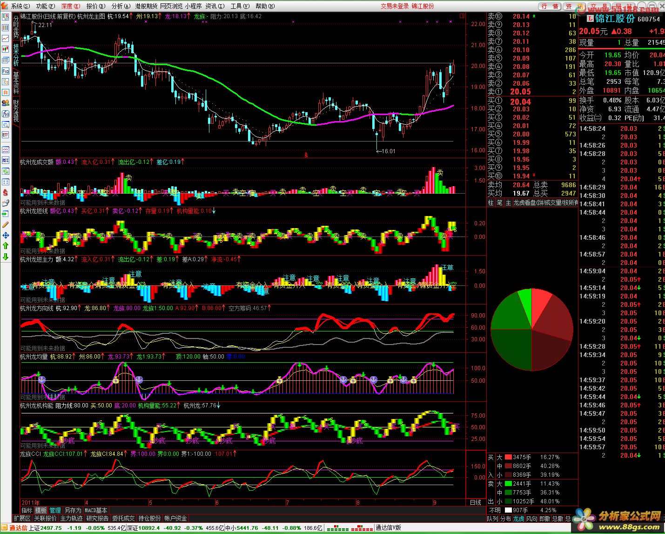665x534 pixels.
Task: Click the green down arrow icon
Action: pyautogui.click(x=6, y=257)
